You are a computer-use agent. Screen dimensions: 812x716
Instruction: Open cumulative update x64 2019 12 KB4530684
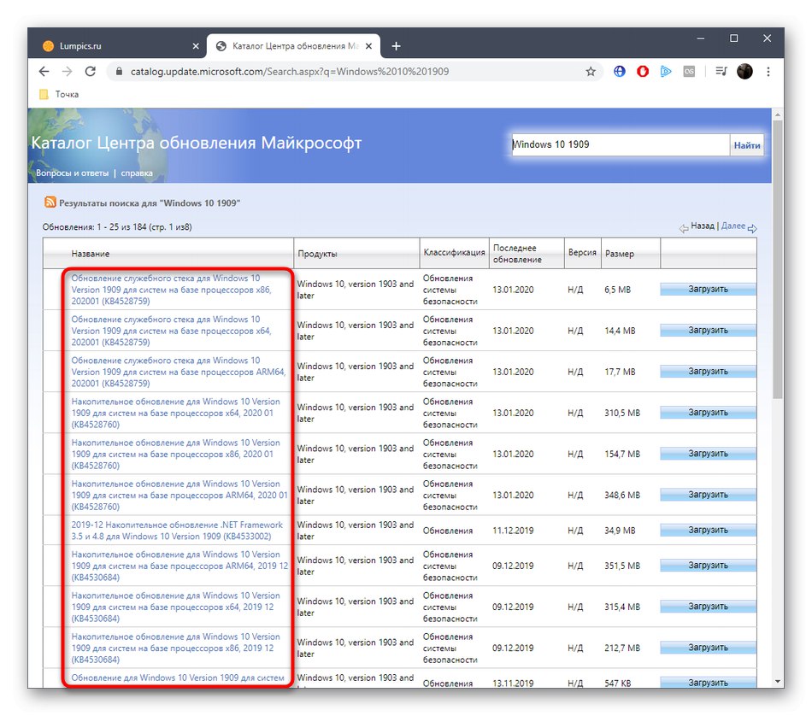175,607
